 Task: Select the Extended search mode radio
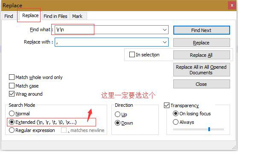pyautogui.click(x=12, y=122)
